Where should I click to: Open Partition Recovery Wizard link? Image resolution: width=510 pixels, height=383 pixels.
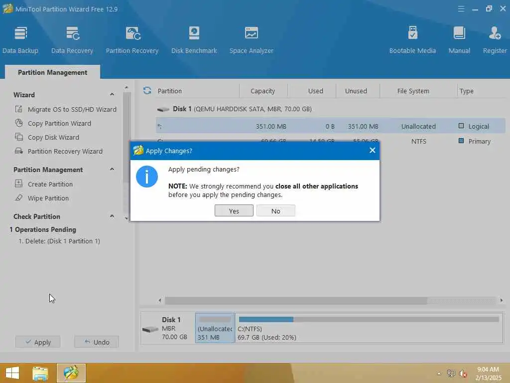pyautogui.click(x=65, y=152)
